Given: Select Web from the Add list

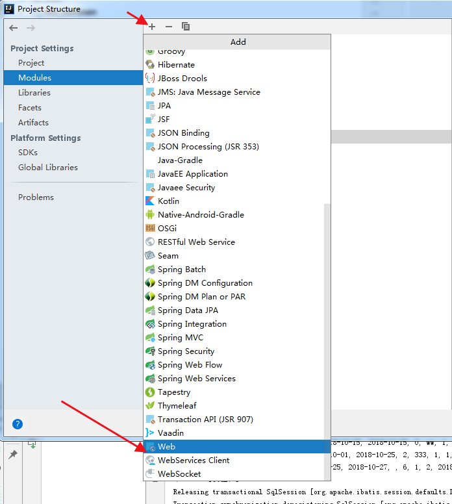Looking at the screenshot, I should coord(237,447).
